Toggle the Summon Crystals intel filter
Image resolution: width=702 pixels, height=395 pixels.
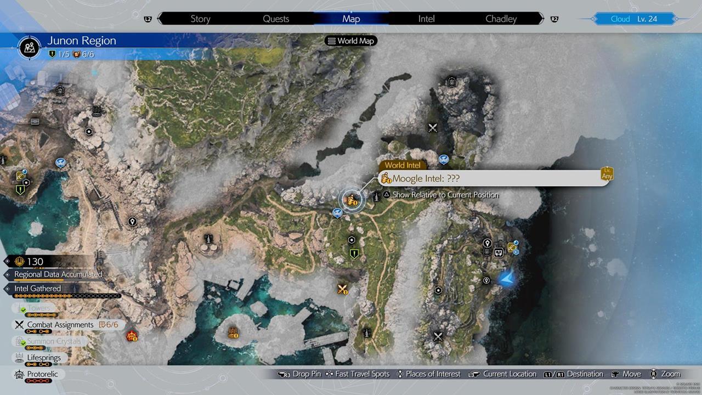(53, 341)
